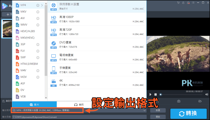
Task: Switch to the audio (音訊) tab
Action: [x=79, y=105]
